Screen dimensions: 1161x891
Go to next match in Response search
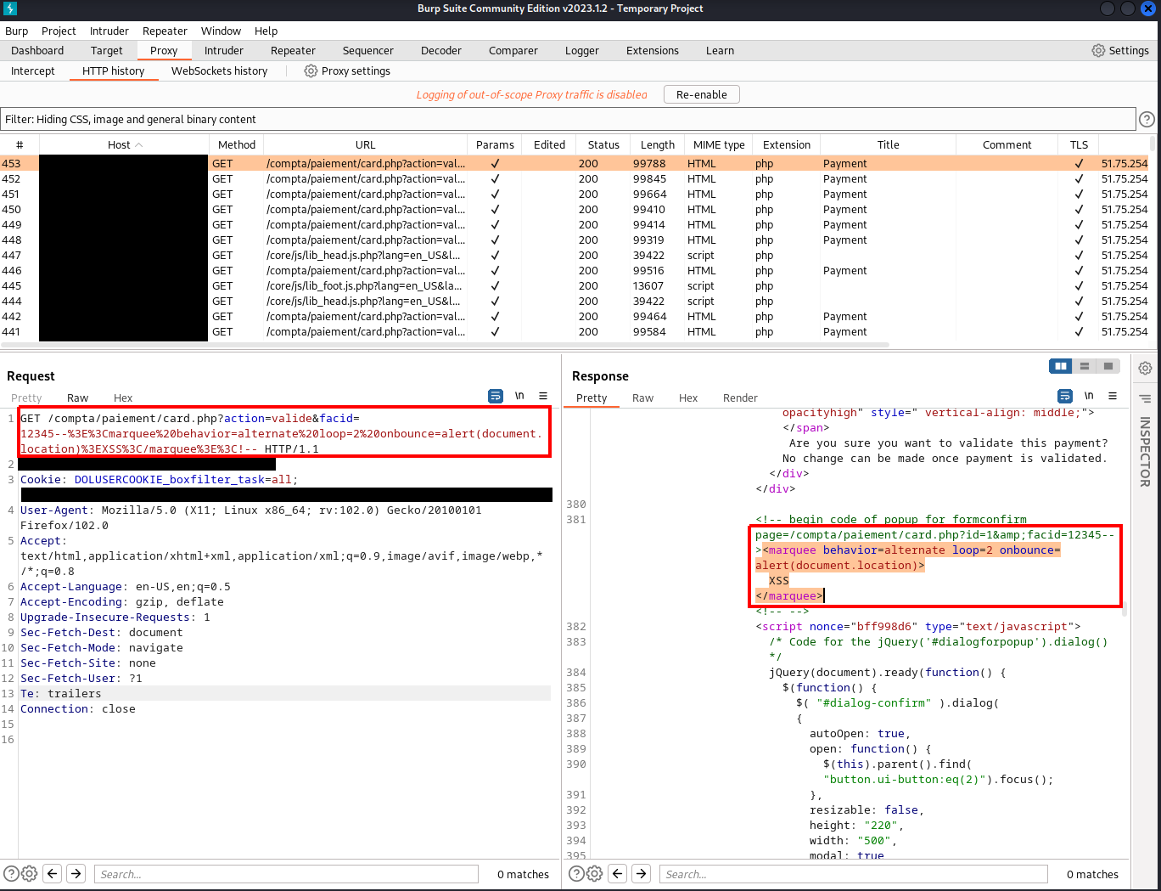pos(642,873)
